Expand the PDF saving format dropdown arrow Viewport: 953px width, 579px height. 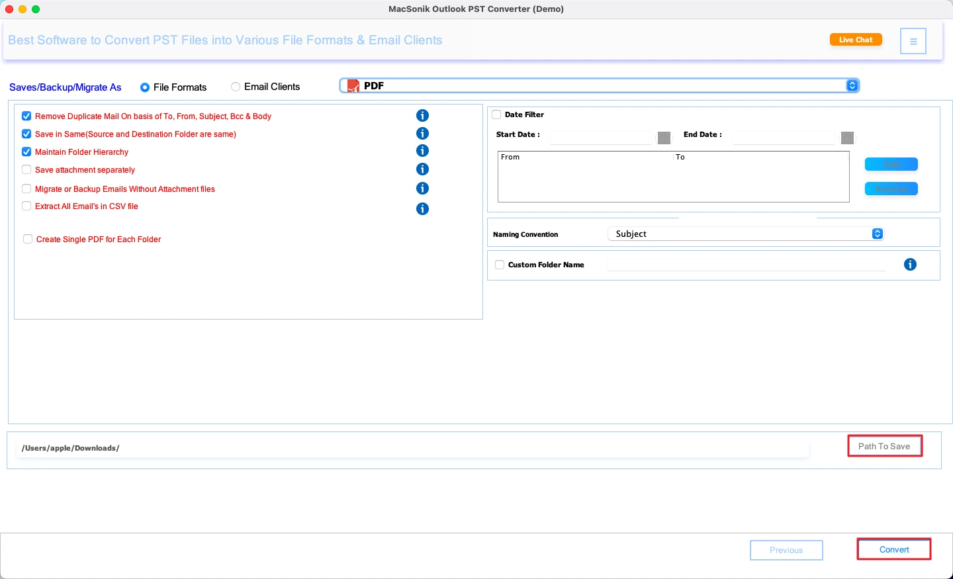(852, 85)
